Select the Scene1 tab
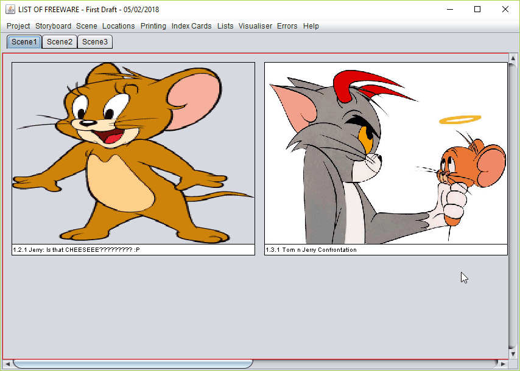The width and height of the screenshot is (520, 371). click(x=24, y=42)
